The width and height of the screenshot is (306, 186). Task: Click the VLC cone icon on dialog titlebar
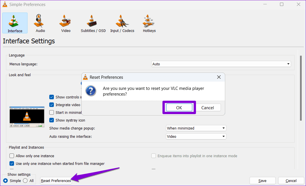pyautogui.click(x=85, y=77)
